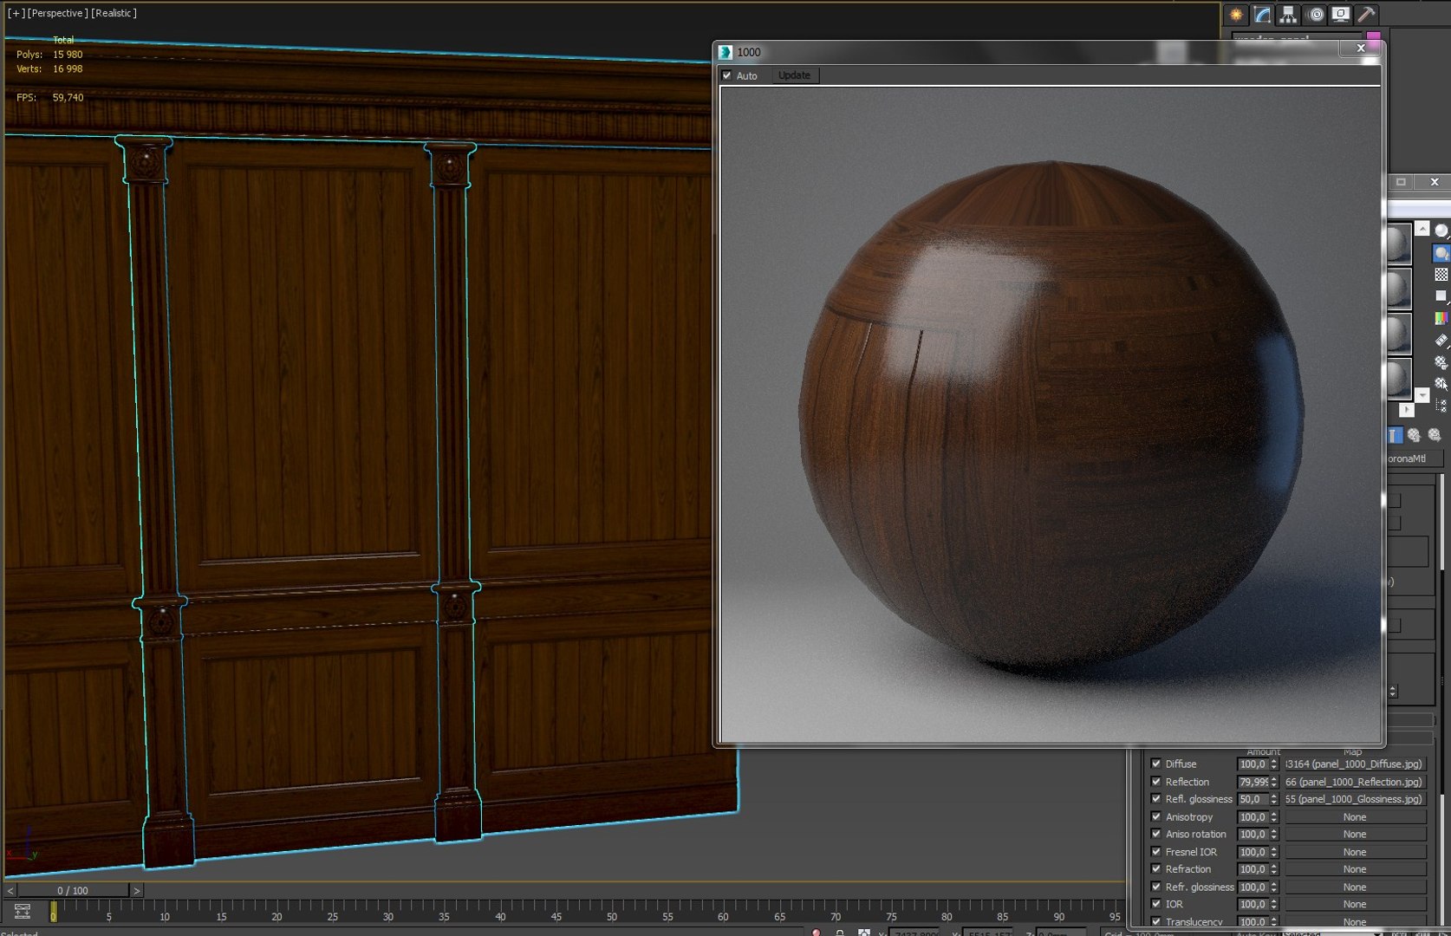
Task: Uncheck the Anisotropy map checkbox
Action: (1155, 816)
